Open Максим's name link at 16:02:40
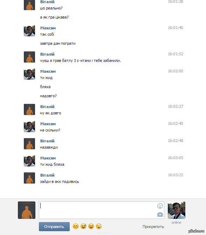 click(x=48, y=124)
